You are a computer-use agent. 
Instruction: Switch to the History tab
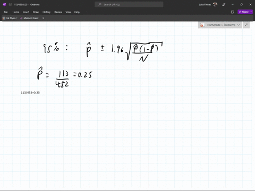46,12
